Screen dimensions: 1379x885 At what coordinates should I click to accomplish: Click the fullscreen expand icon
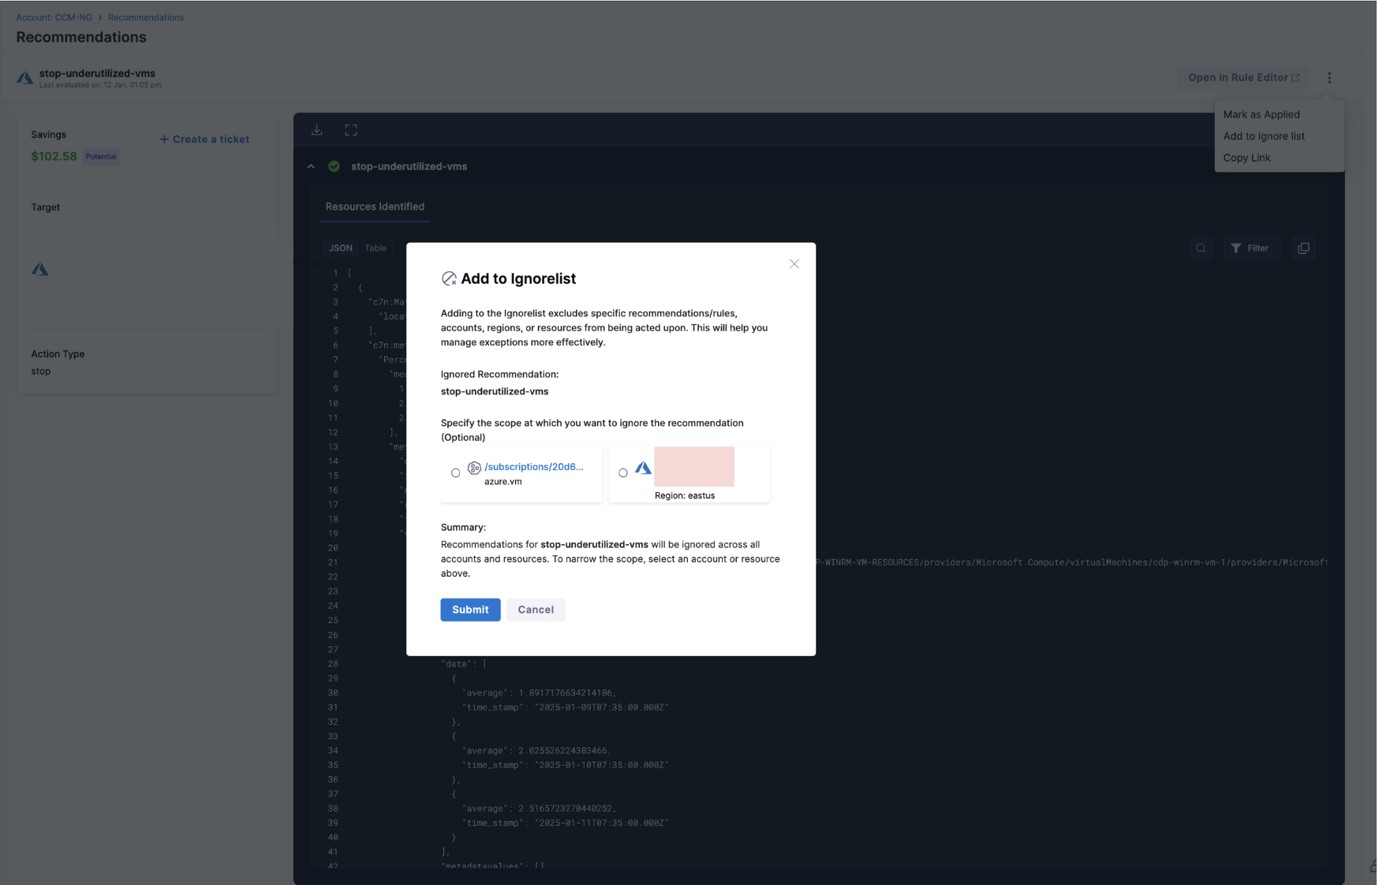coord(351,130)
